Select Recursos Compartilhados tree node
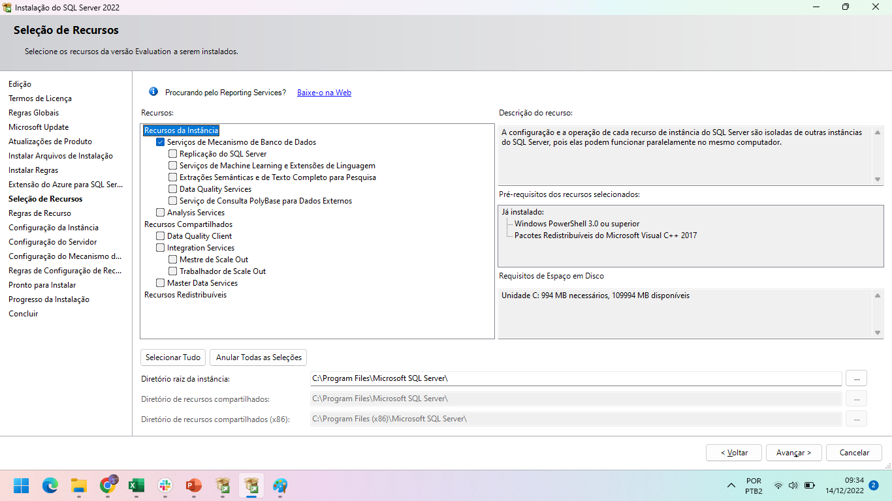 188,224
